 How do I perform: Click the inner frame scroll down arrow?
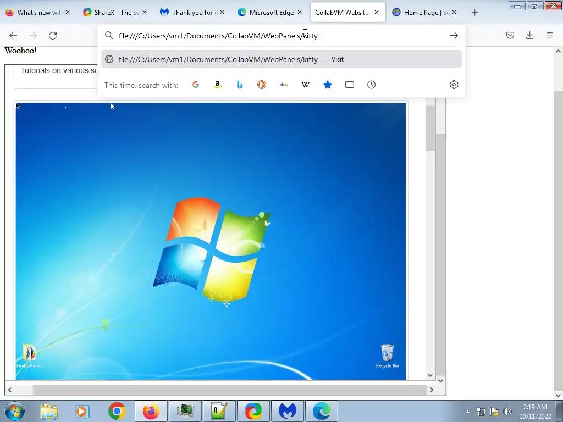point(430,375)
